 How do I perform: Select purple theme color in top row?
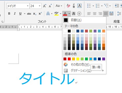coord(95,31)
